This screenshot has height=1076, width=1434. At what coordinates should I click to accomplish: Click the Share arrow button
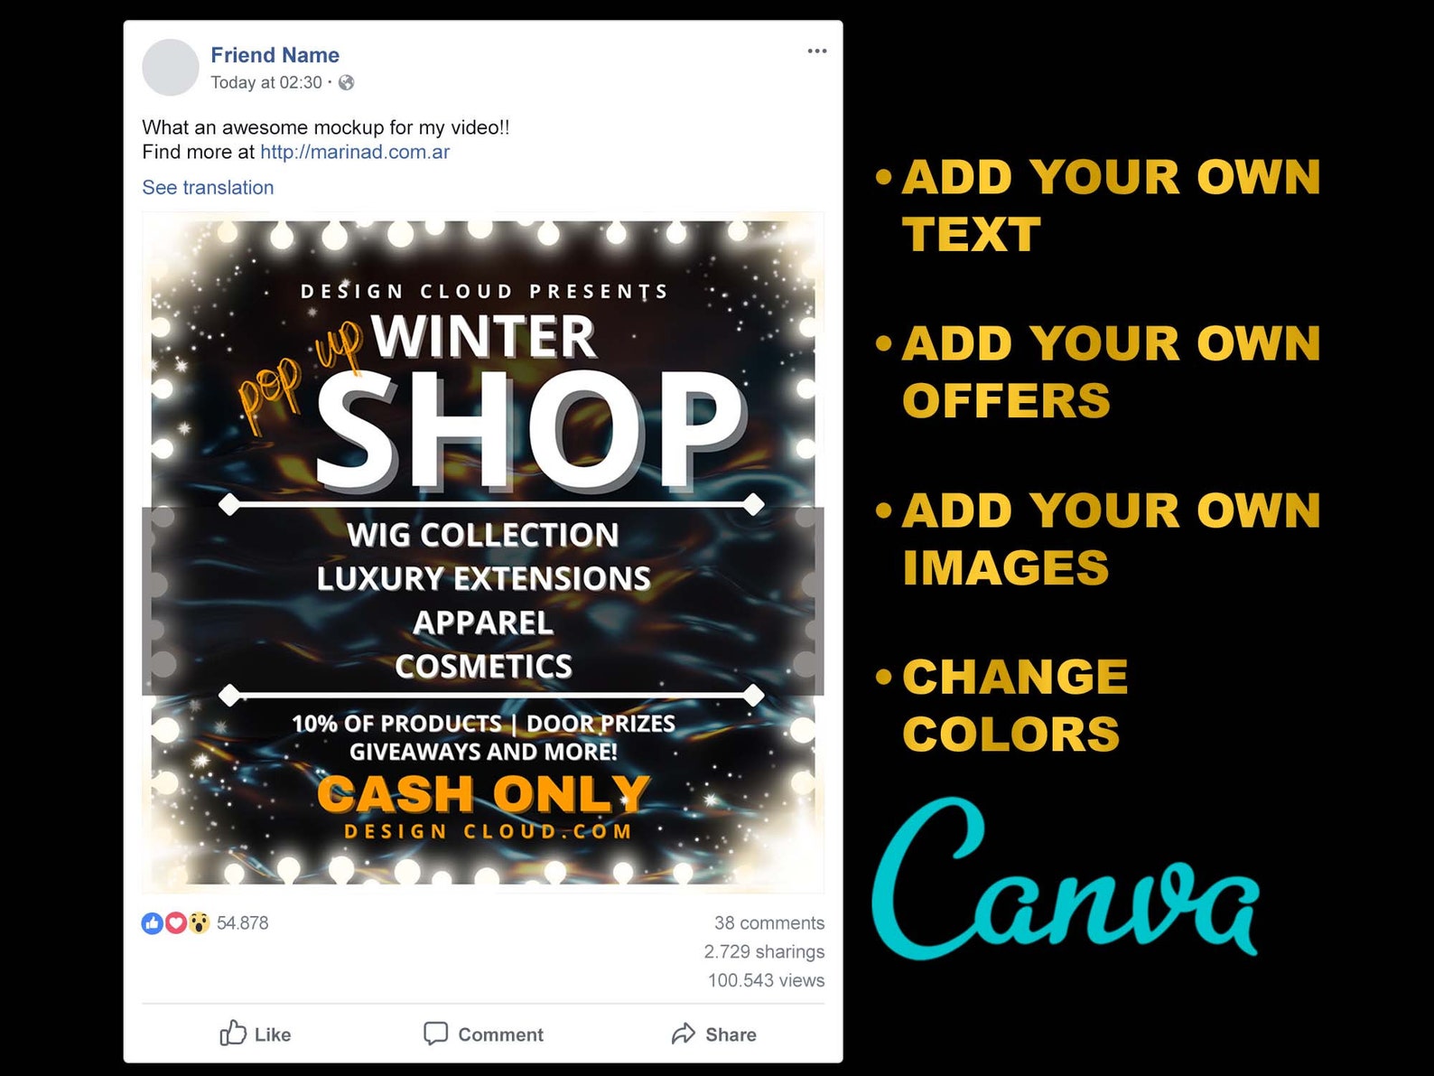pyautogui.click(x=713, y=1034)
